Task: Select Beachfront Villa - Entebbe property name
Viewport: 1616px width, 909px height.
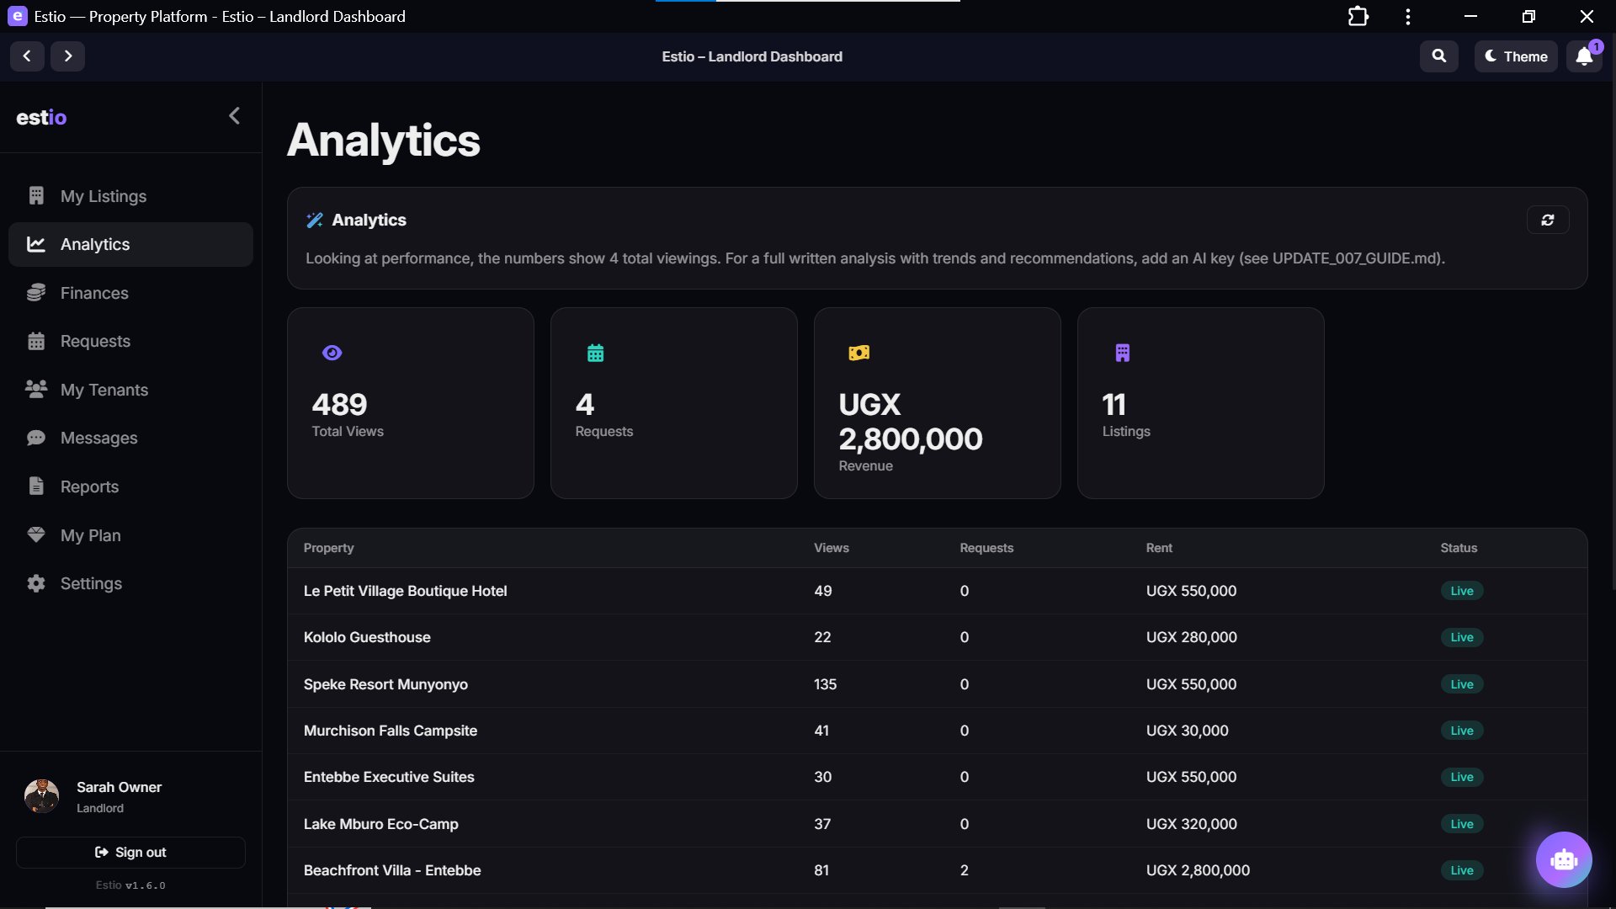Action: [392, 870]
